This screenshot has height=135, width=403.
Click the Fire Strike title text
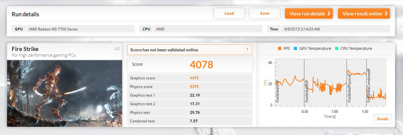click(x=25, y=49)
